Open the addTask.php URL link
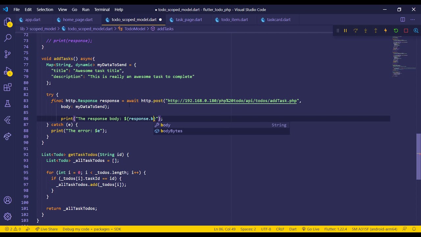Image resolution: width=421 pixels, height=237 pixels. point(232,101)
